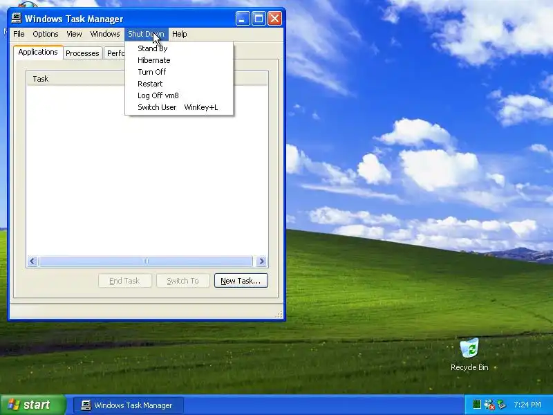Click the disabled Switch To button
This screenshot has height=415, width=553.
[182, 281]
